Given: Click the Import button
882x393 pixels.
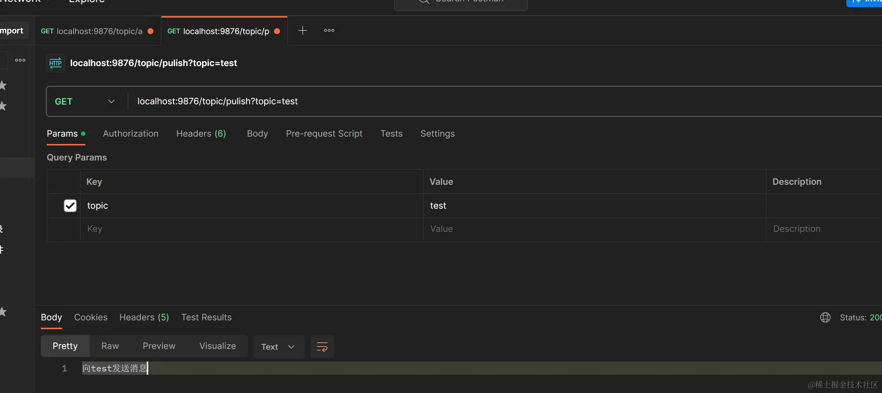Looking at the screenshot, I should pyautogui.click(x=13, y=30).
